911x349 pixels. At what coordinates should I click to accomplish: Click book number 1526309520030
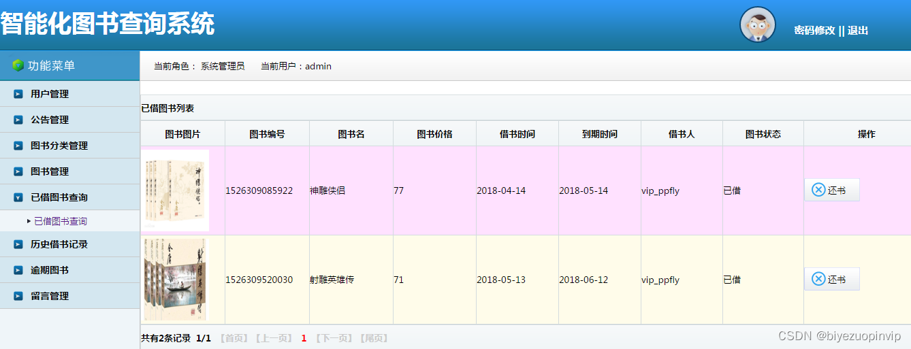[x=259, y=280]
